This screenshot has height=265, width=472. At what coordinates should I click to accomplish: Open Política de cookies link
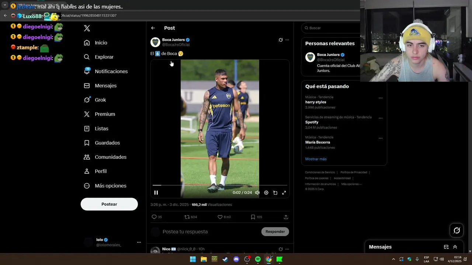tap(316, 178)
